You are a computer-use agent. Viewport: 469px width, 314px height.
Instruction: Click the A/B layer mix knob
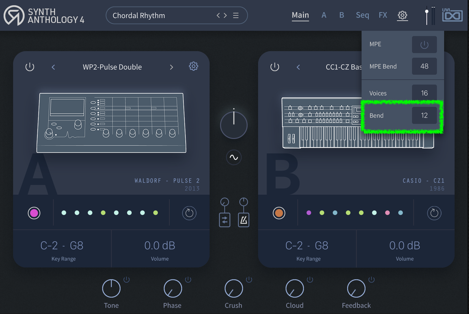pyautogui.click(x=234, y=125)
